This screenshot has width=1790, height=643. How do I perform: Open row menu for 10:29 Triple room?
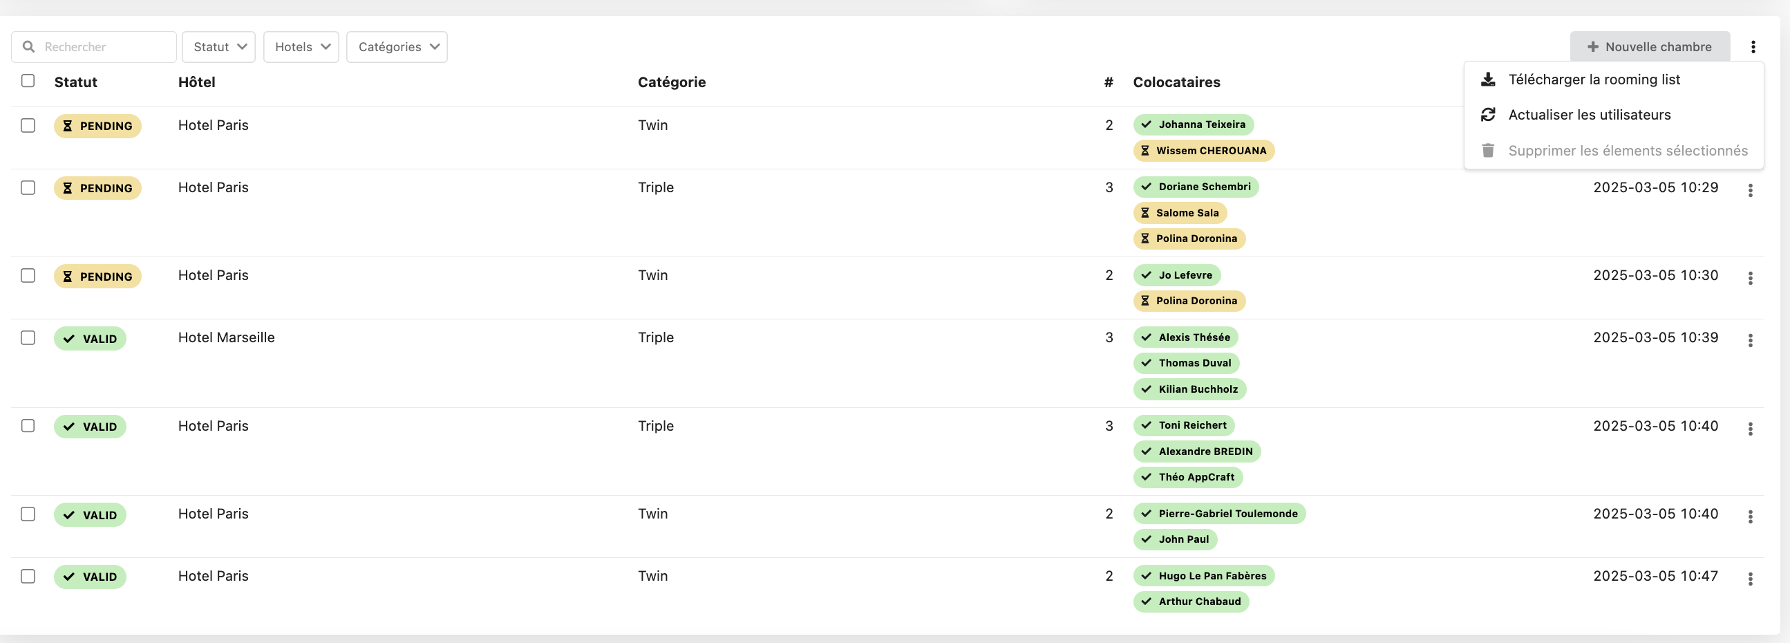click(x=1750, y=189)
